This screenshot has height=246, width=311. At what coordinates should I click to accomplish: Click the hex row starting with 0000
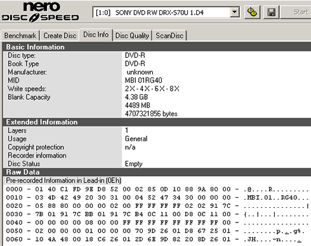point(157,189)
